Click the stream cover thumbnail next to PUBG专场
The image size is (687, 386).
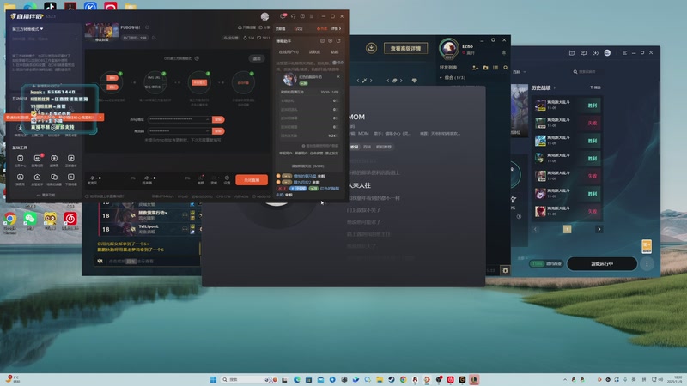(101, 33)
